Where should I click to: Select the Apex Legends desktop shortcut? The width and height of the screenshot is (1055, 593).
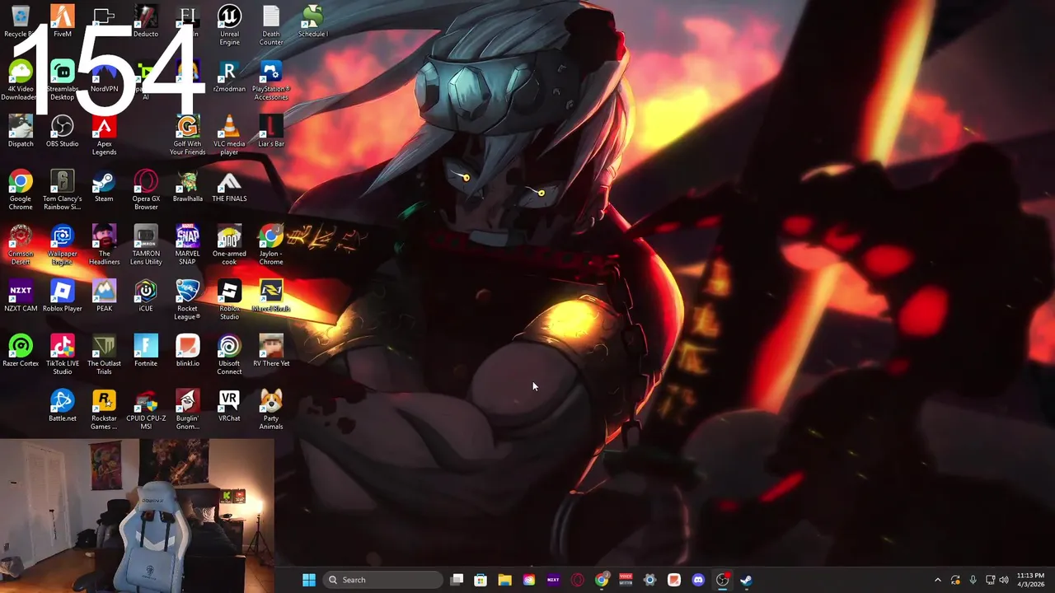point(104,136)
